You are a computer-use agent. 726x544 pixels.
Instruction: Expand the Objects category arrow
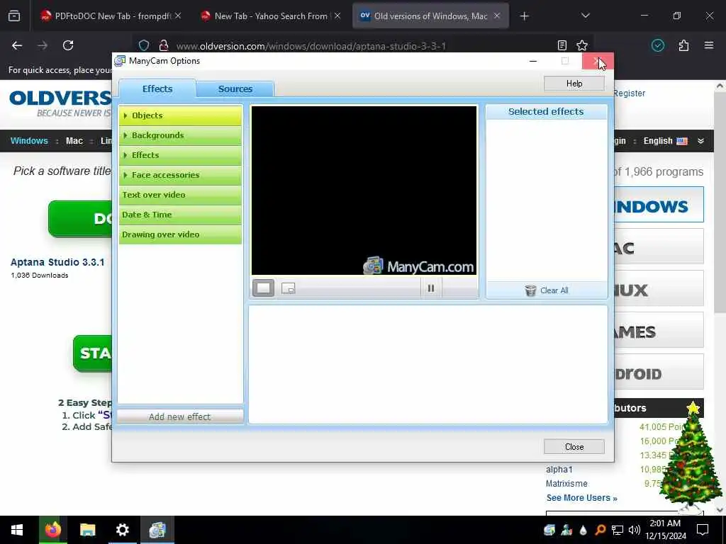point(125,115)
